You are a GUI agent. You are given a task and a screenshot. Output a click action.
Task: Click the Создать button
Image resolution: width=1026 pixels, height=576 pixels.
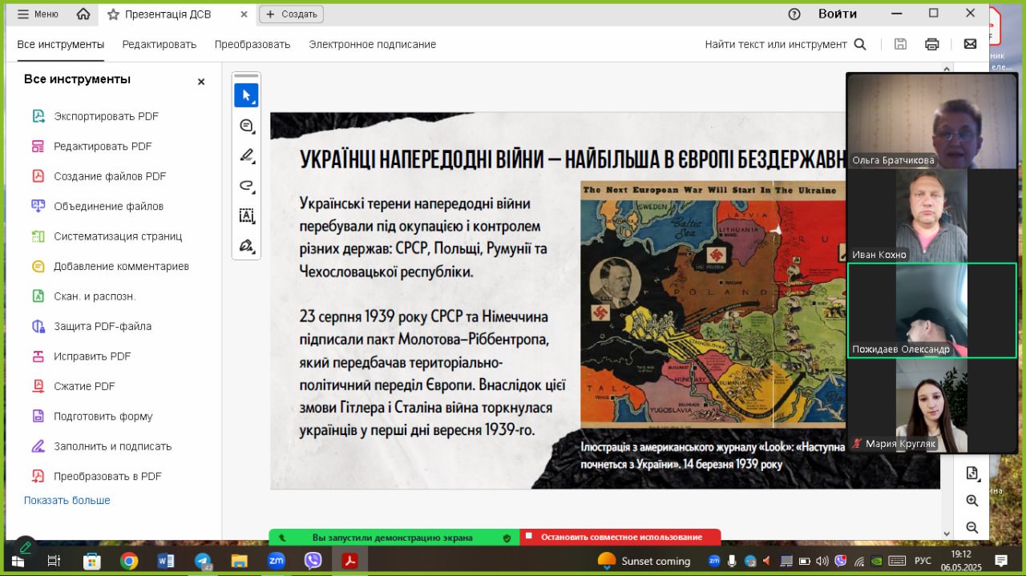(x=292, y=14)
